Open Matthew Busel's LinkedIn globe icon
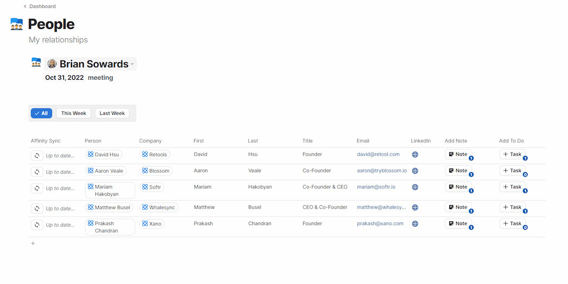The height and width of the screenshot is (284, 568). pos(415,207)
